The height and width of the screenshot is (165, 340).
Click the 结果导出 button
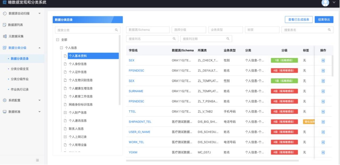[x=324, y=19]
